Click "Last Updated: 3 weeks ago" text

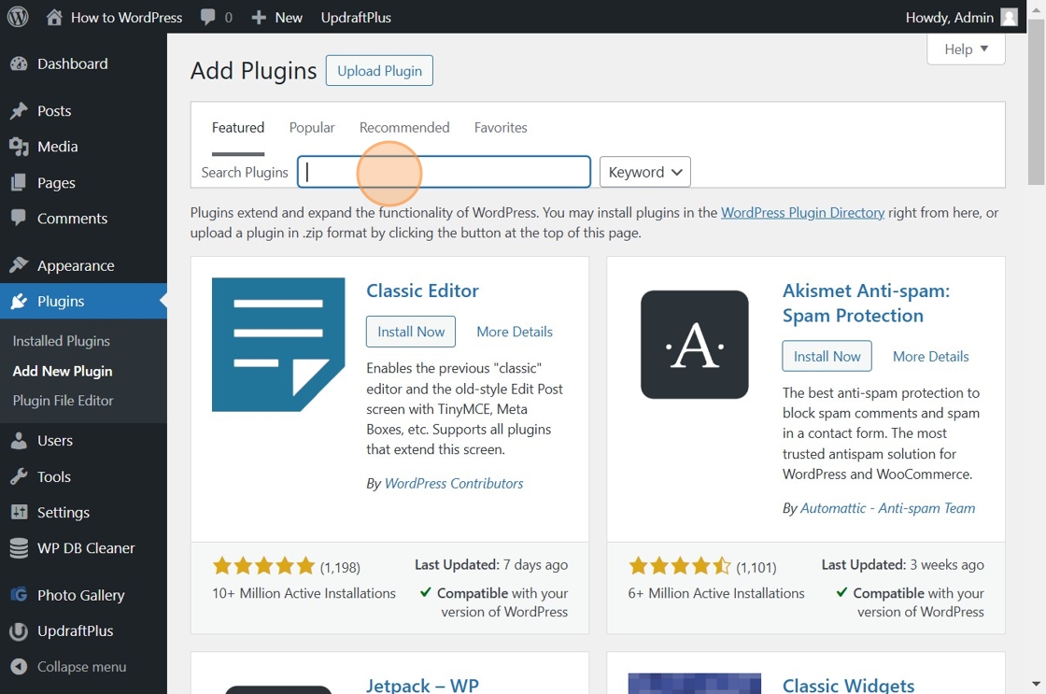tap(902, 564)
